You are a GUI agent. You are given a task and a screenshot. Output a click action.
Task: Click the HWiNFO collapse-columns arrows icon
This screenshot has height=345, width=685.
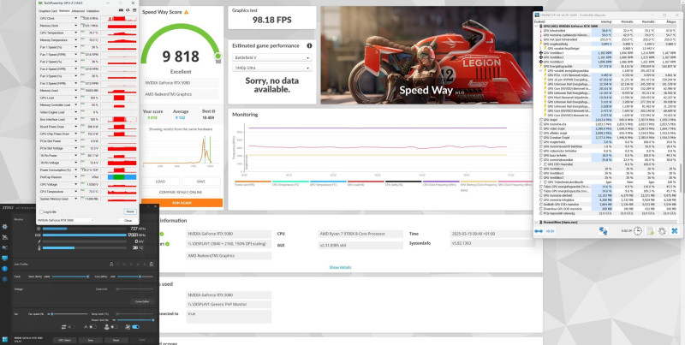click(x=551, y=231)
